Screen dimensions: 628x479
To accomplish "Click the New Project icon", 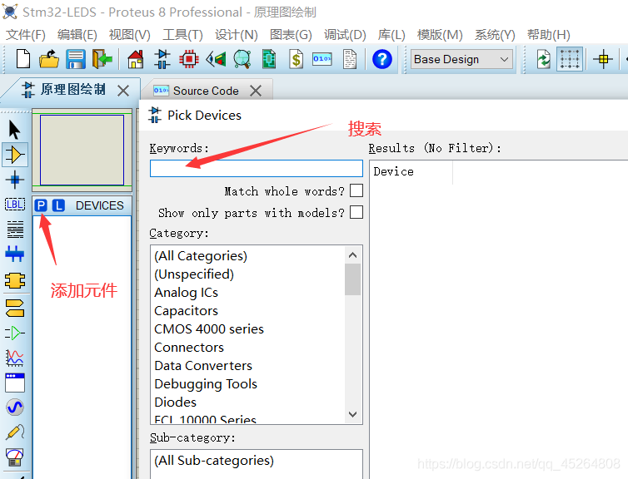I will [x=23, y=59].
